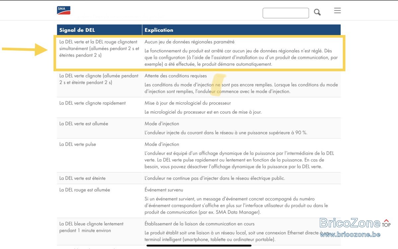Click the magnifying glass search icon

pos(317,13)
